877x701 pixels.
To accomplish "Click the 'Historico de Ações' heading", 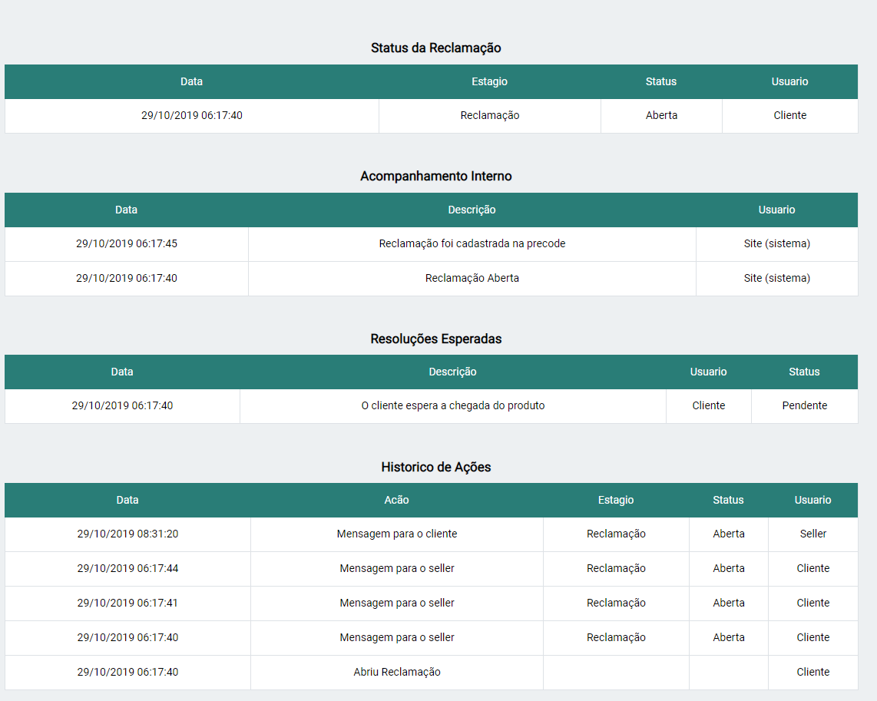I will coord(435,468).
